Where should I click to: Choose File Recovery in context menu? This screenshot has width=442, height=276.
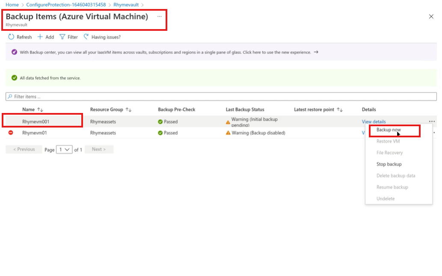coord(389,153)
